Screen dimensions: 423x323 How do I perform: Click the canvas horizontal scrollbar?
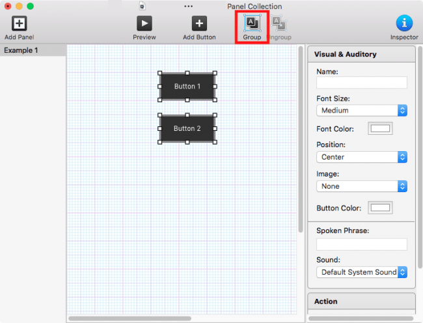(x=130, y=318)
